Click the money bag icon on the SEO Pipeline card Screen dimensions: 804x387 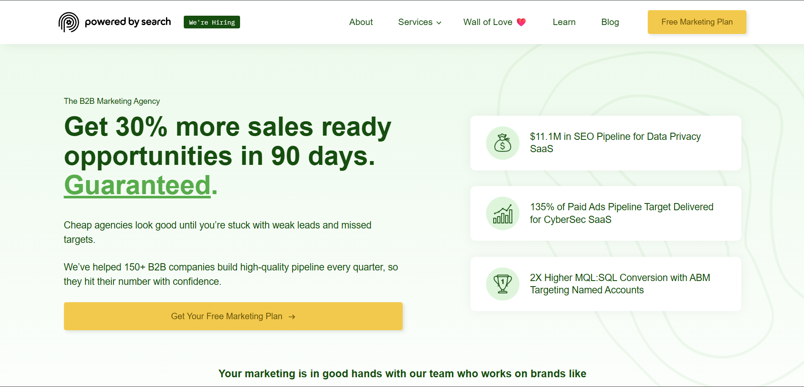[x=503, y=143]
